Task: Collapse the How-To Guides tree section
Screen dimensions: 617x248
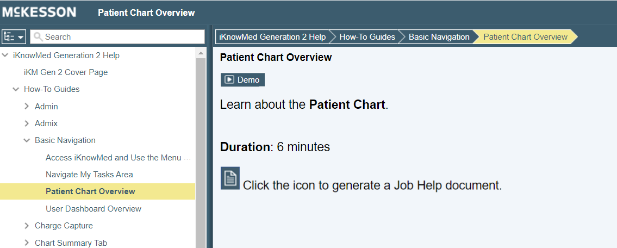Action: tap(16, 89)
